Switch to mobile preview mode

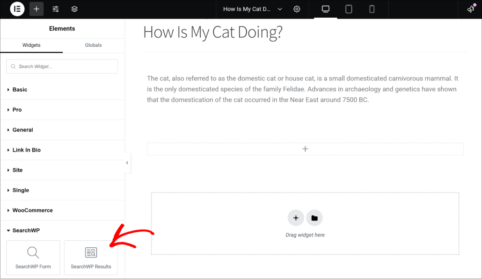[x=372, y=9]
